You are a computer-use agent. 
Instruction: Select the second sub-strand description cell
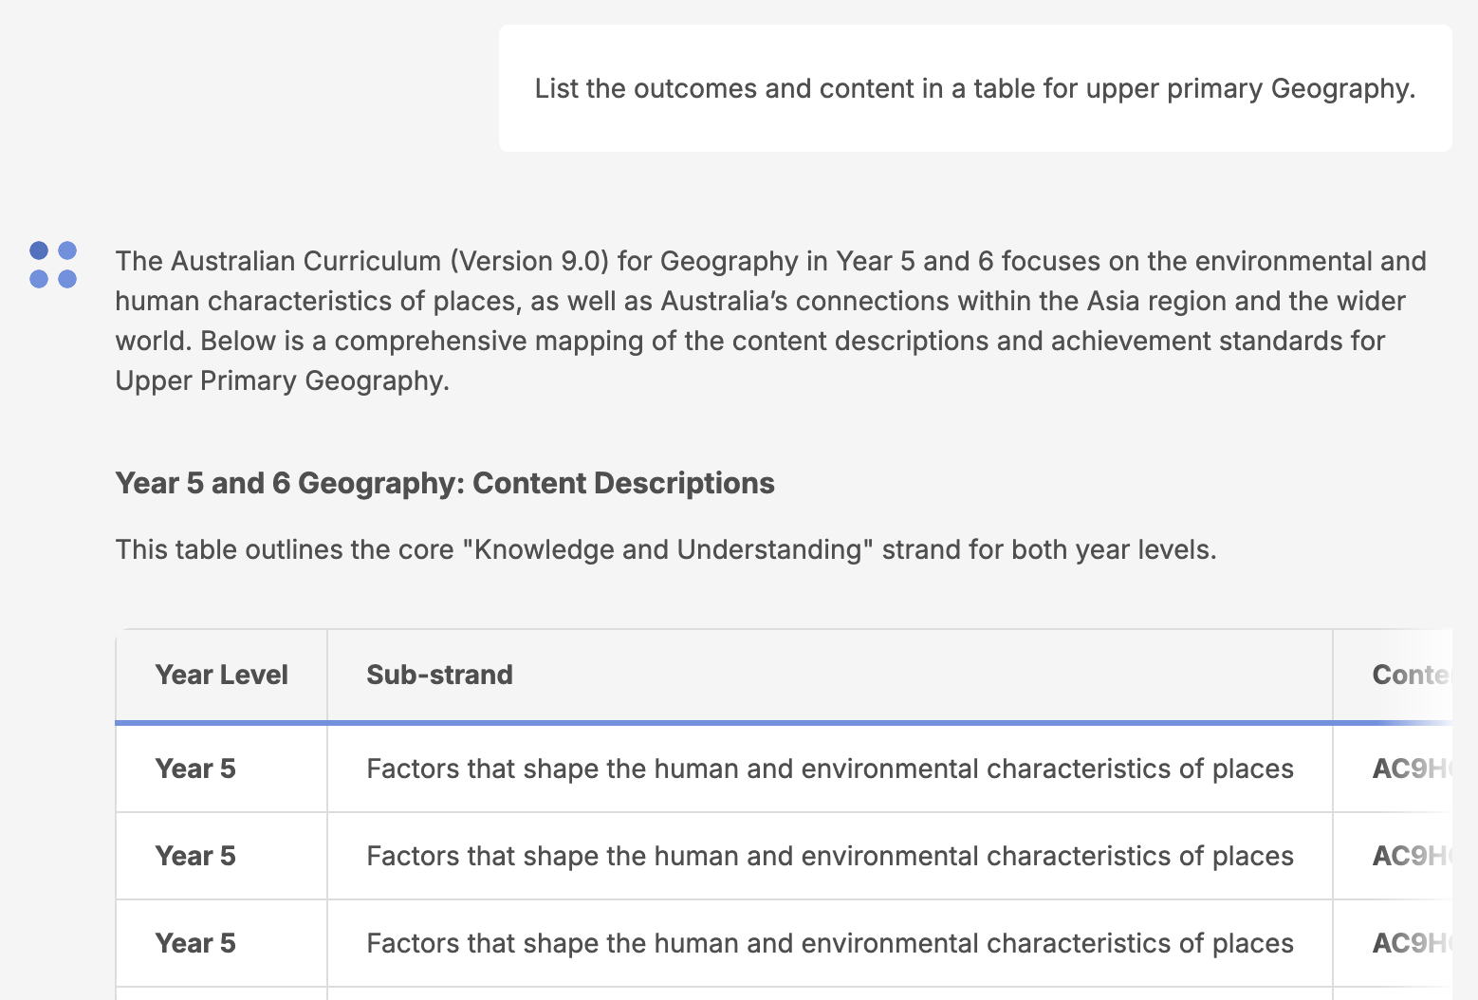(x=829, y=856)
